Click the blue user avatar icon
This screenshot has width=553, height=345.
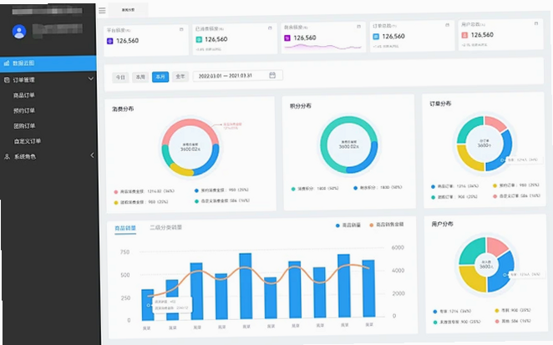coord(19,32)
